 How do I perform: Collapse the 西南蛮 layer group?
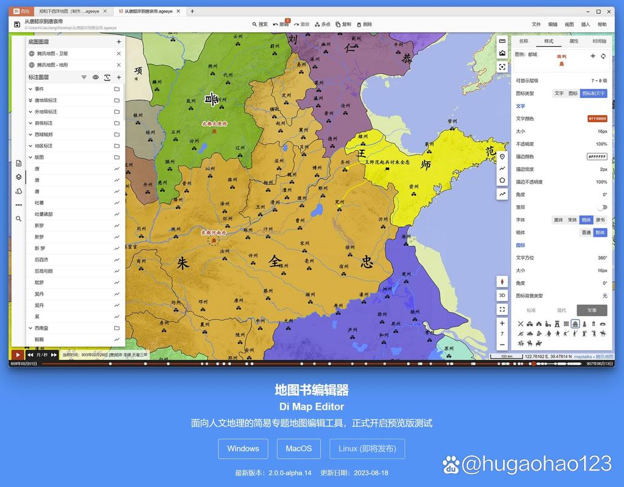click(30, 328)
